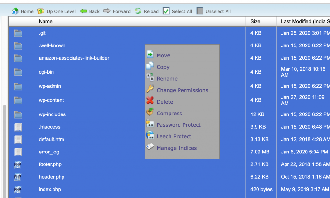Click the green Back arrow
Viewport: 330px width, 198px height.
coord(83,11)
